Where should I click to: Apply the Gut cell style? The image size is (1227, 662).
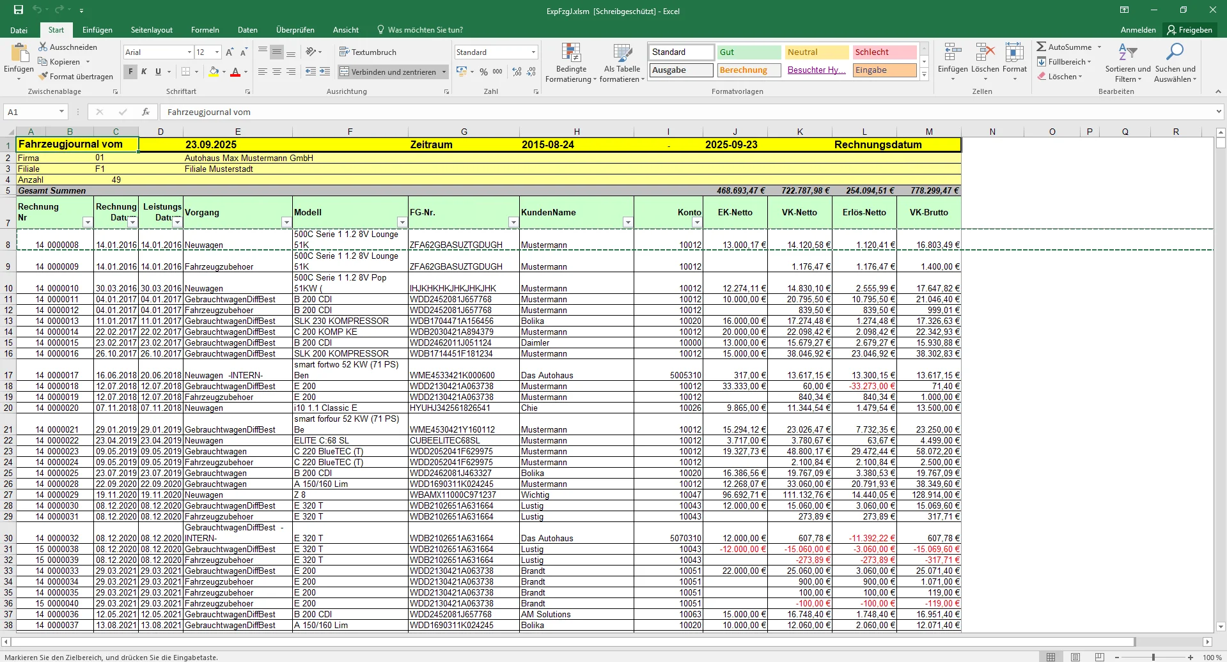749,52
